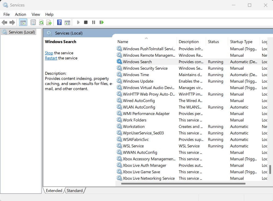Open the Action menu

click(20, 14)
